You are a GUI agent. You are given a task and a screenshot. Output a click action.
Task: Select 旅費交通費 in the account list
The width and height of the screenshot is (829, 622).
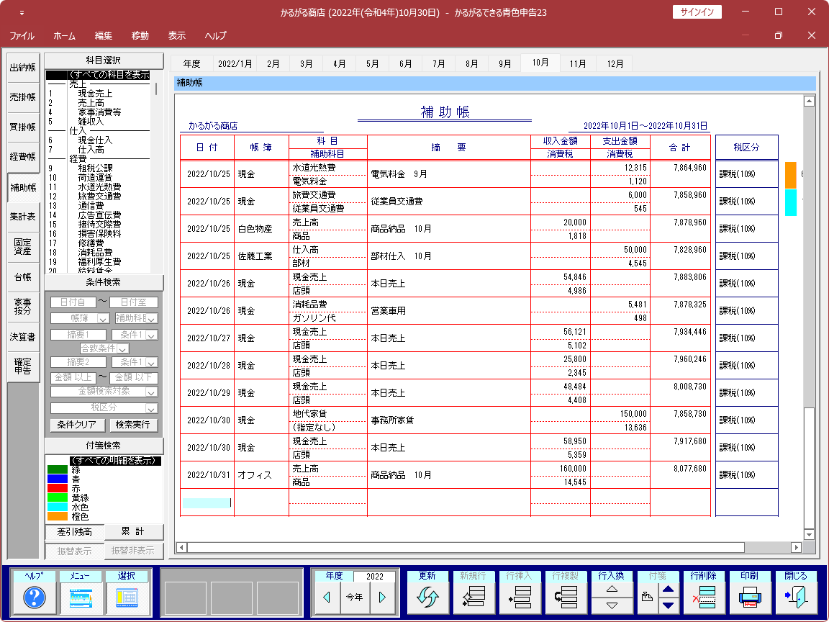click(99, 197)
